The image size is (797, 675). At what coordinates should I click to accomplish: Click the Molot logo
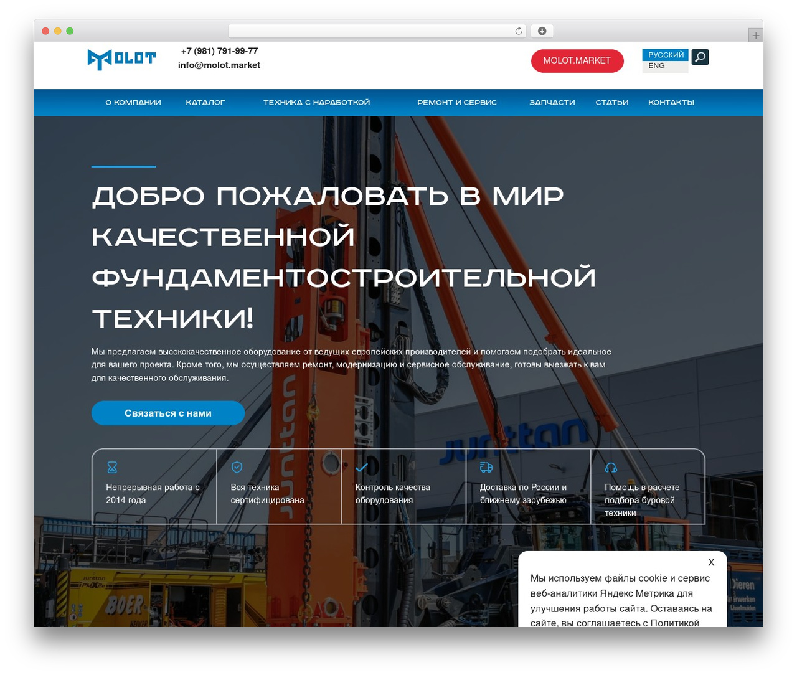121,59
